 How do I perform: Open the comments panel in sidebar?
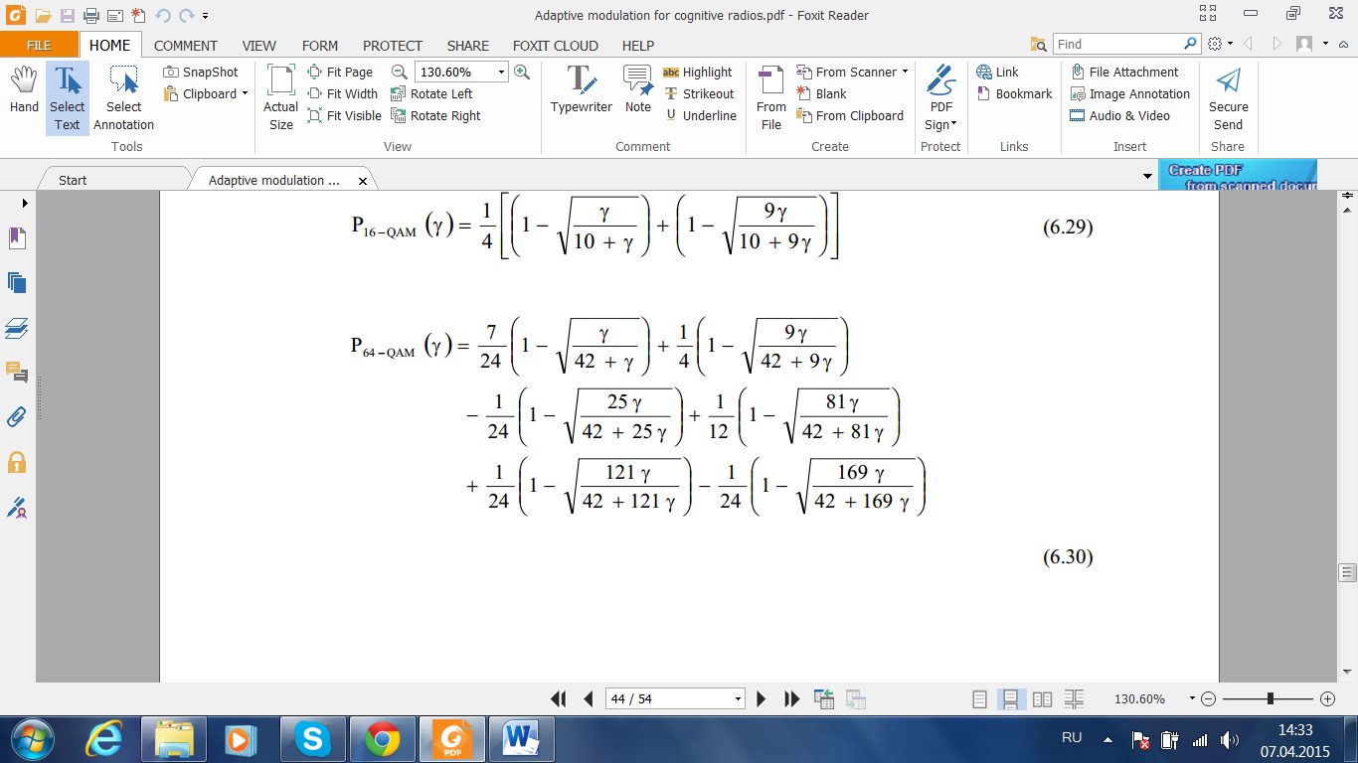17,373
